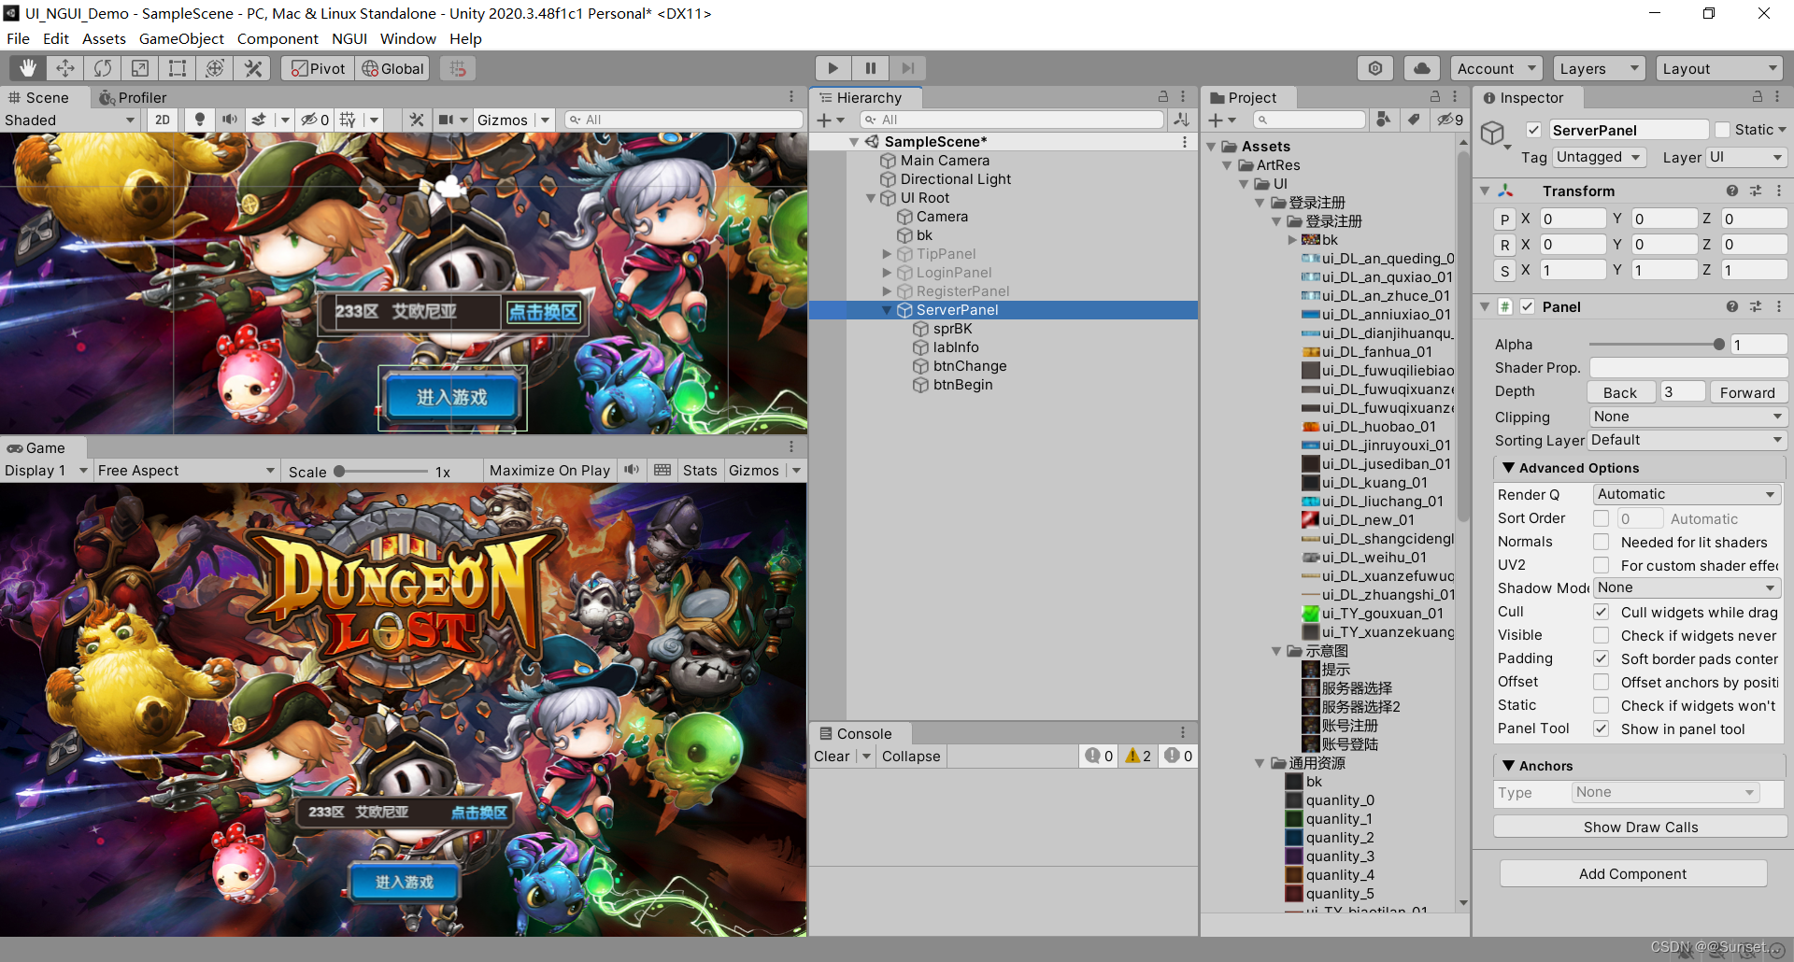Toggle scene audio icon
This screenshot has height=962, width=1794.
pos(229,120)
